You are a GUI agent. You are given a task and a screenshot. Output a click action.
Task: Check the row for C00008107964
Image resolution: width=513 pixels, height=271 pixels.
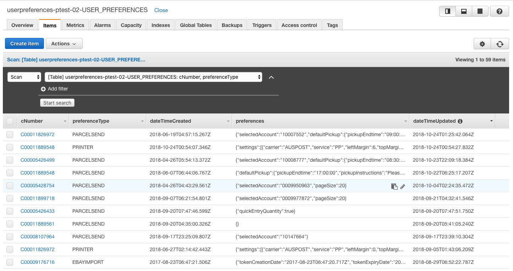[10, 237]
